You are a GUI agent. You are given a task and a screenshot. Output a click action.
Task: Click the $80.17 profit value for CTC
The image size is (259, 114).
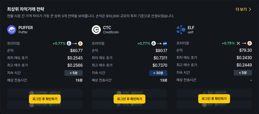(161, 51)
